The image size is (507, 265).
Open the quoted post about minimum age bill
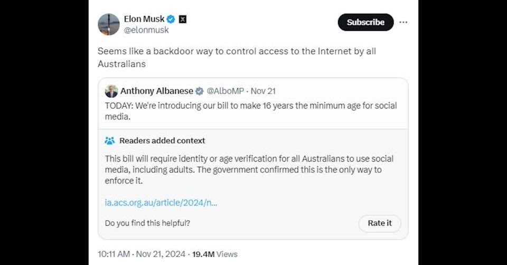[x=251, y=111]
